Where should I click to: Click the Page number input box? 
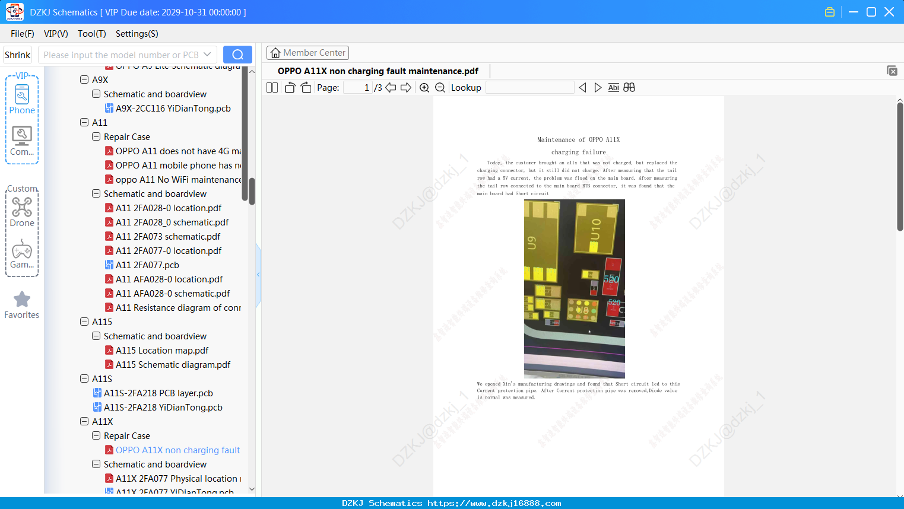[x=358, y=88]
